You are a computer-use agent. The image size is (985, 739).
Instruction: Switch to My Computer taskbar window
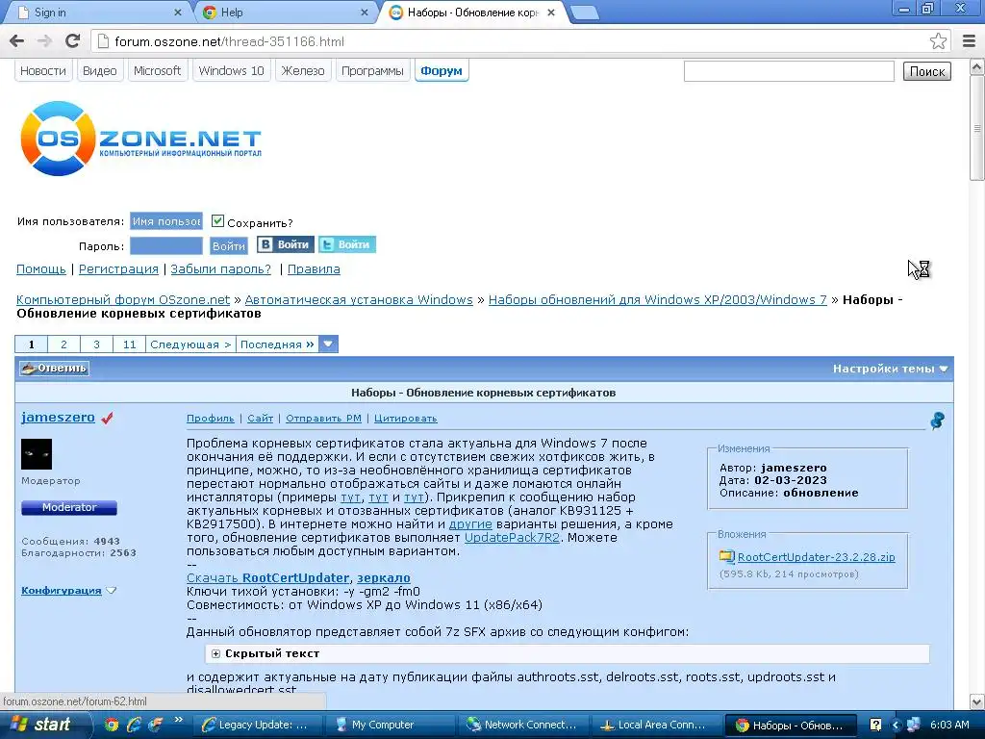tap(391, 726)
